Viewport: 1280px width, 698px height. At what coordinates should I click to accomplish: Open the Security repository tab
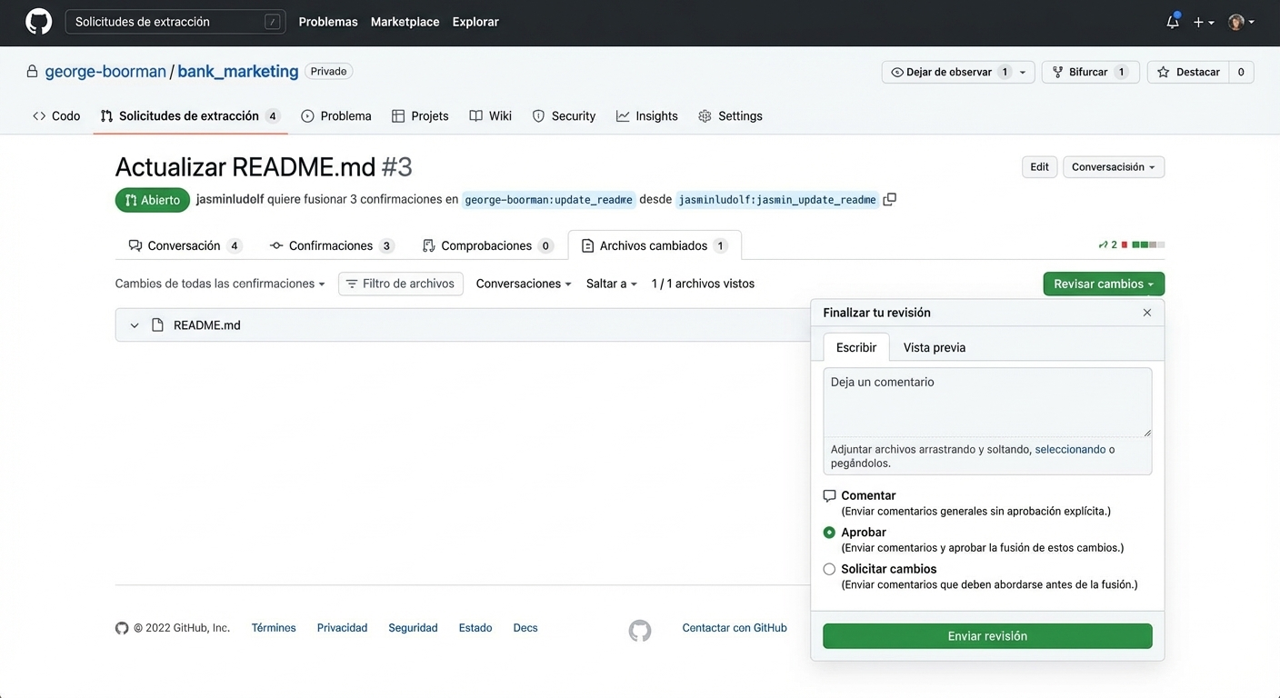564,116
